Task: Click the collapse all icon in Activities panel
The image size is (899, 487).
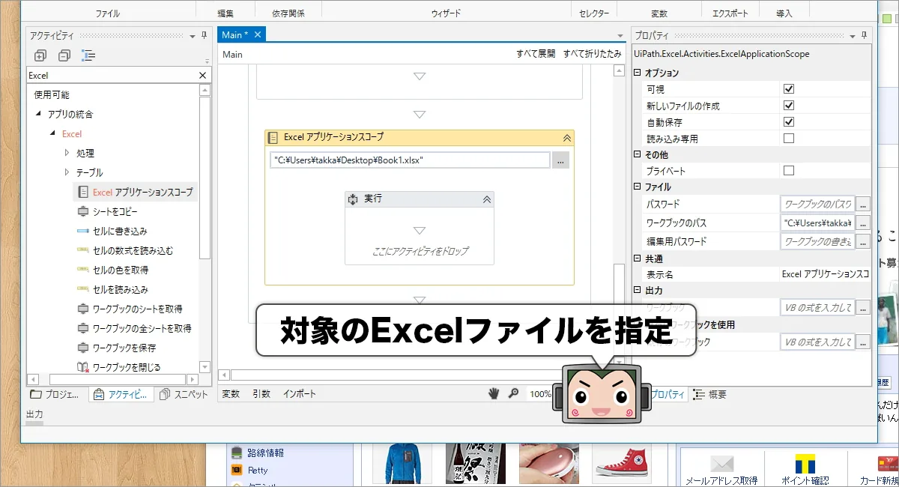Action: pos(64,55)
